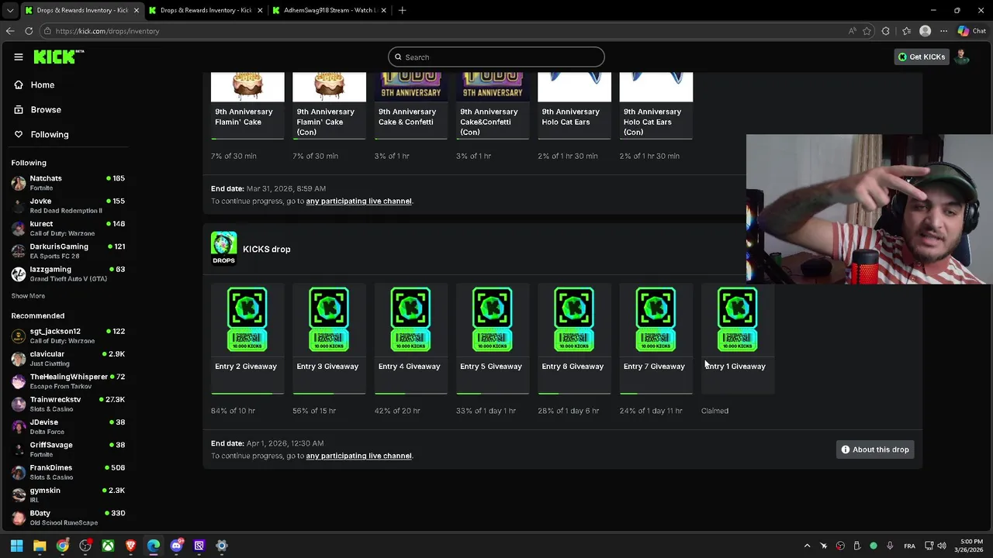Open the tab search dropdown
The width and height of the screenshot is (993, 558).
point(9,10)
